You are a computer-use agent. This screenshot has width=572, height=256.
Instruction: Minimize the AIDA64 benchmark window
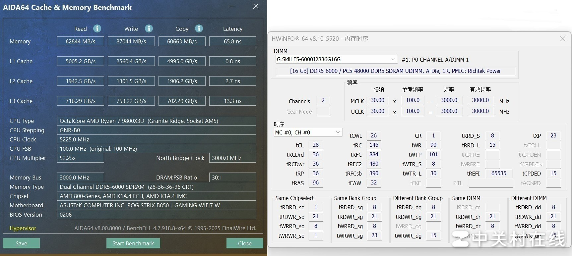[x=232, y=6]
